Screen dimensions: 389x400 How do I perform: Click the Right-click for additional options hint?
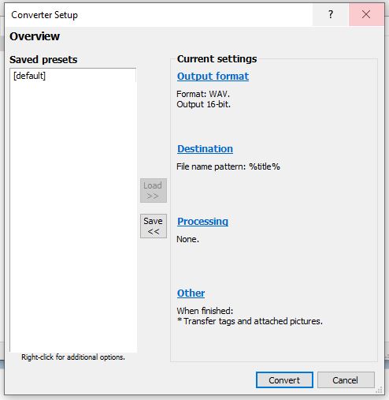(73, 357)
